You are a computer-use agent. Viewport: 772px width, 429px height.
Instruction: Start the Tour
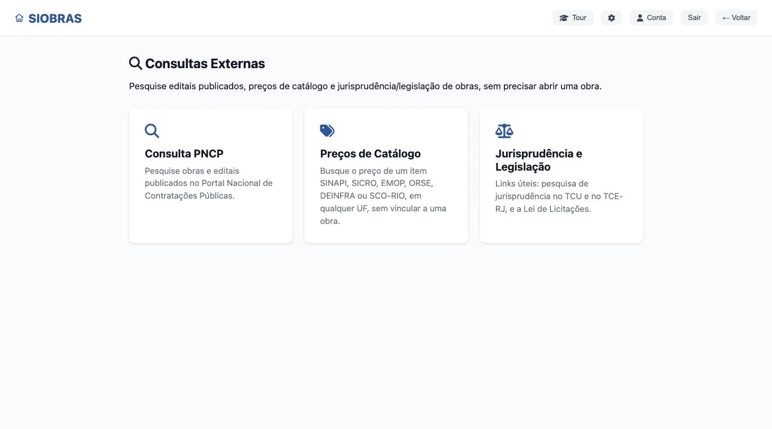click(x=573, y=18)
